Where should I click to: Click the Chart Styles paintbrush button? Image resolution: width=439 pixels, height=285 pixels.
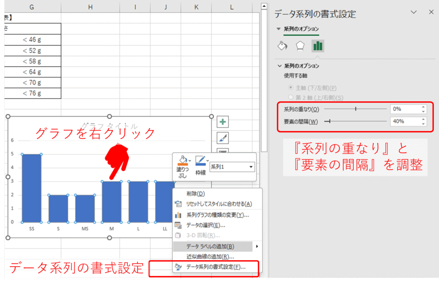223,138
